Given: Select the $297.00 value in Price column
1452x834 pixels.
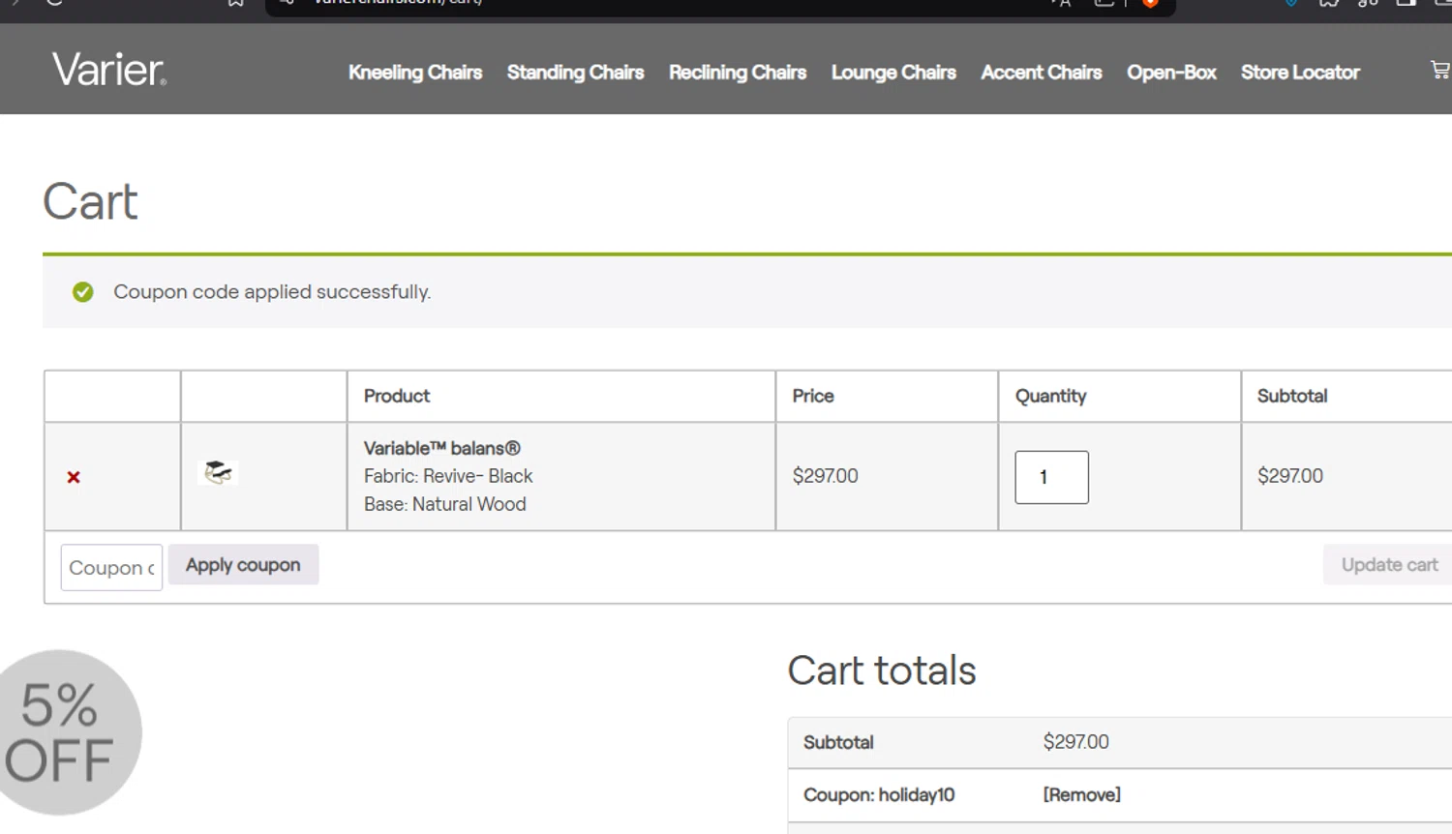Looking at the screenshot, I should pos(825,476).
